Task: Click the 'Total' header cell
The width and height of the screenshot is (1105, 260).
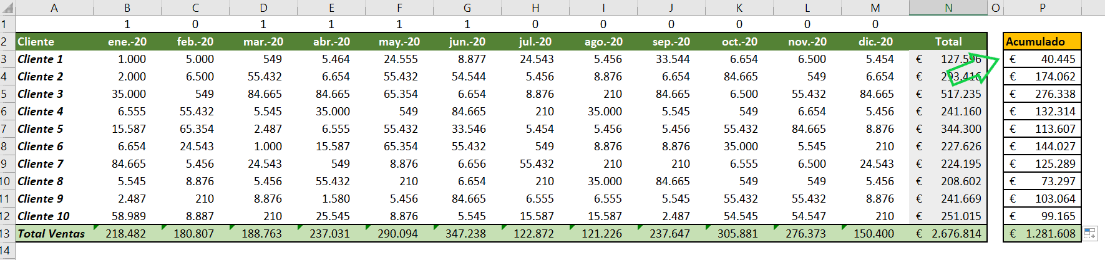Action: 948,42
